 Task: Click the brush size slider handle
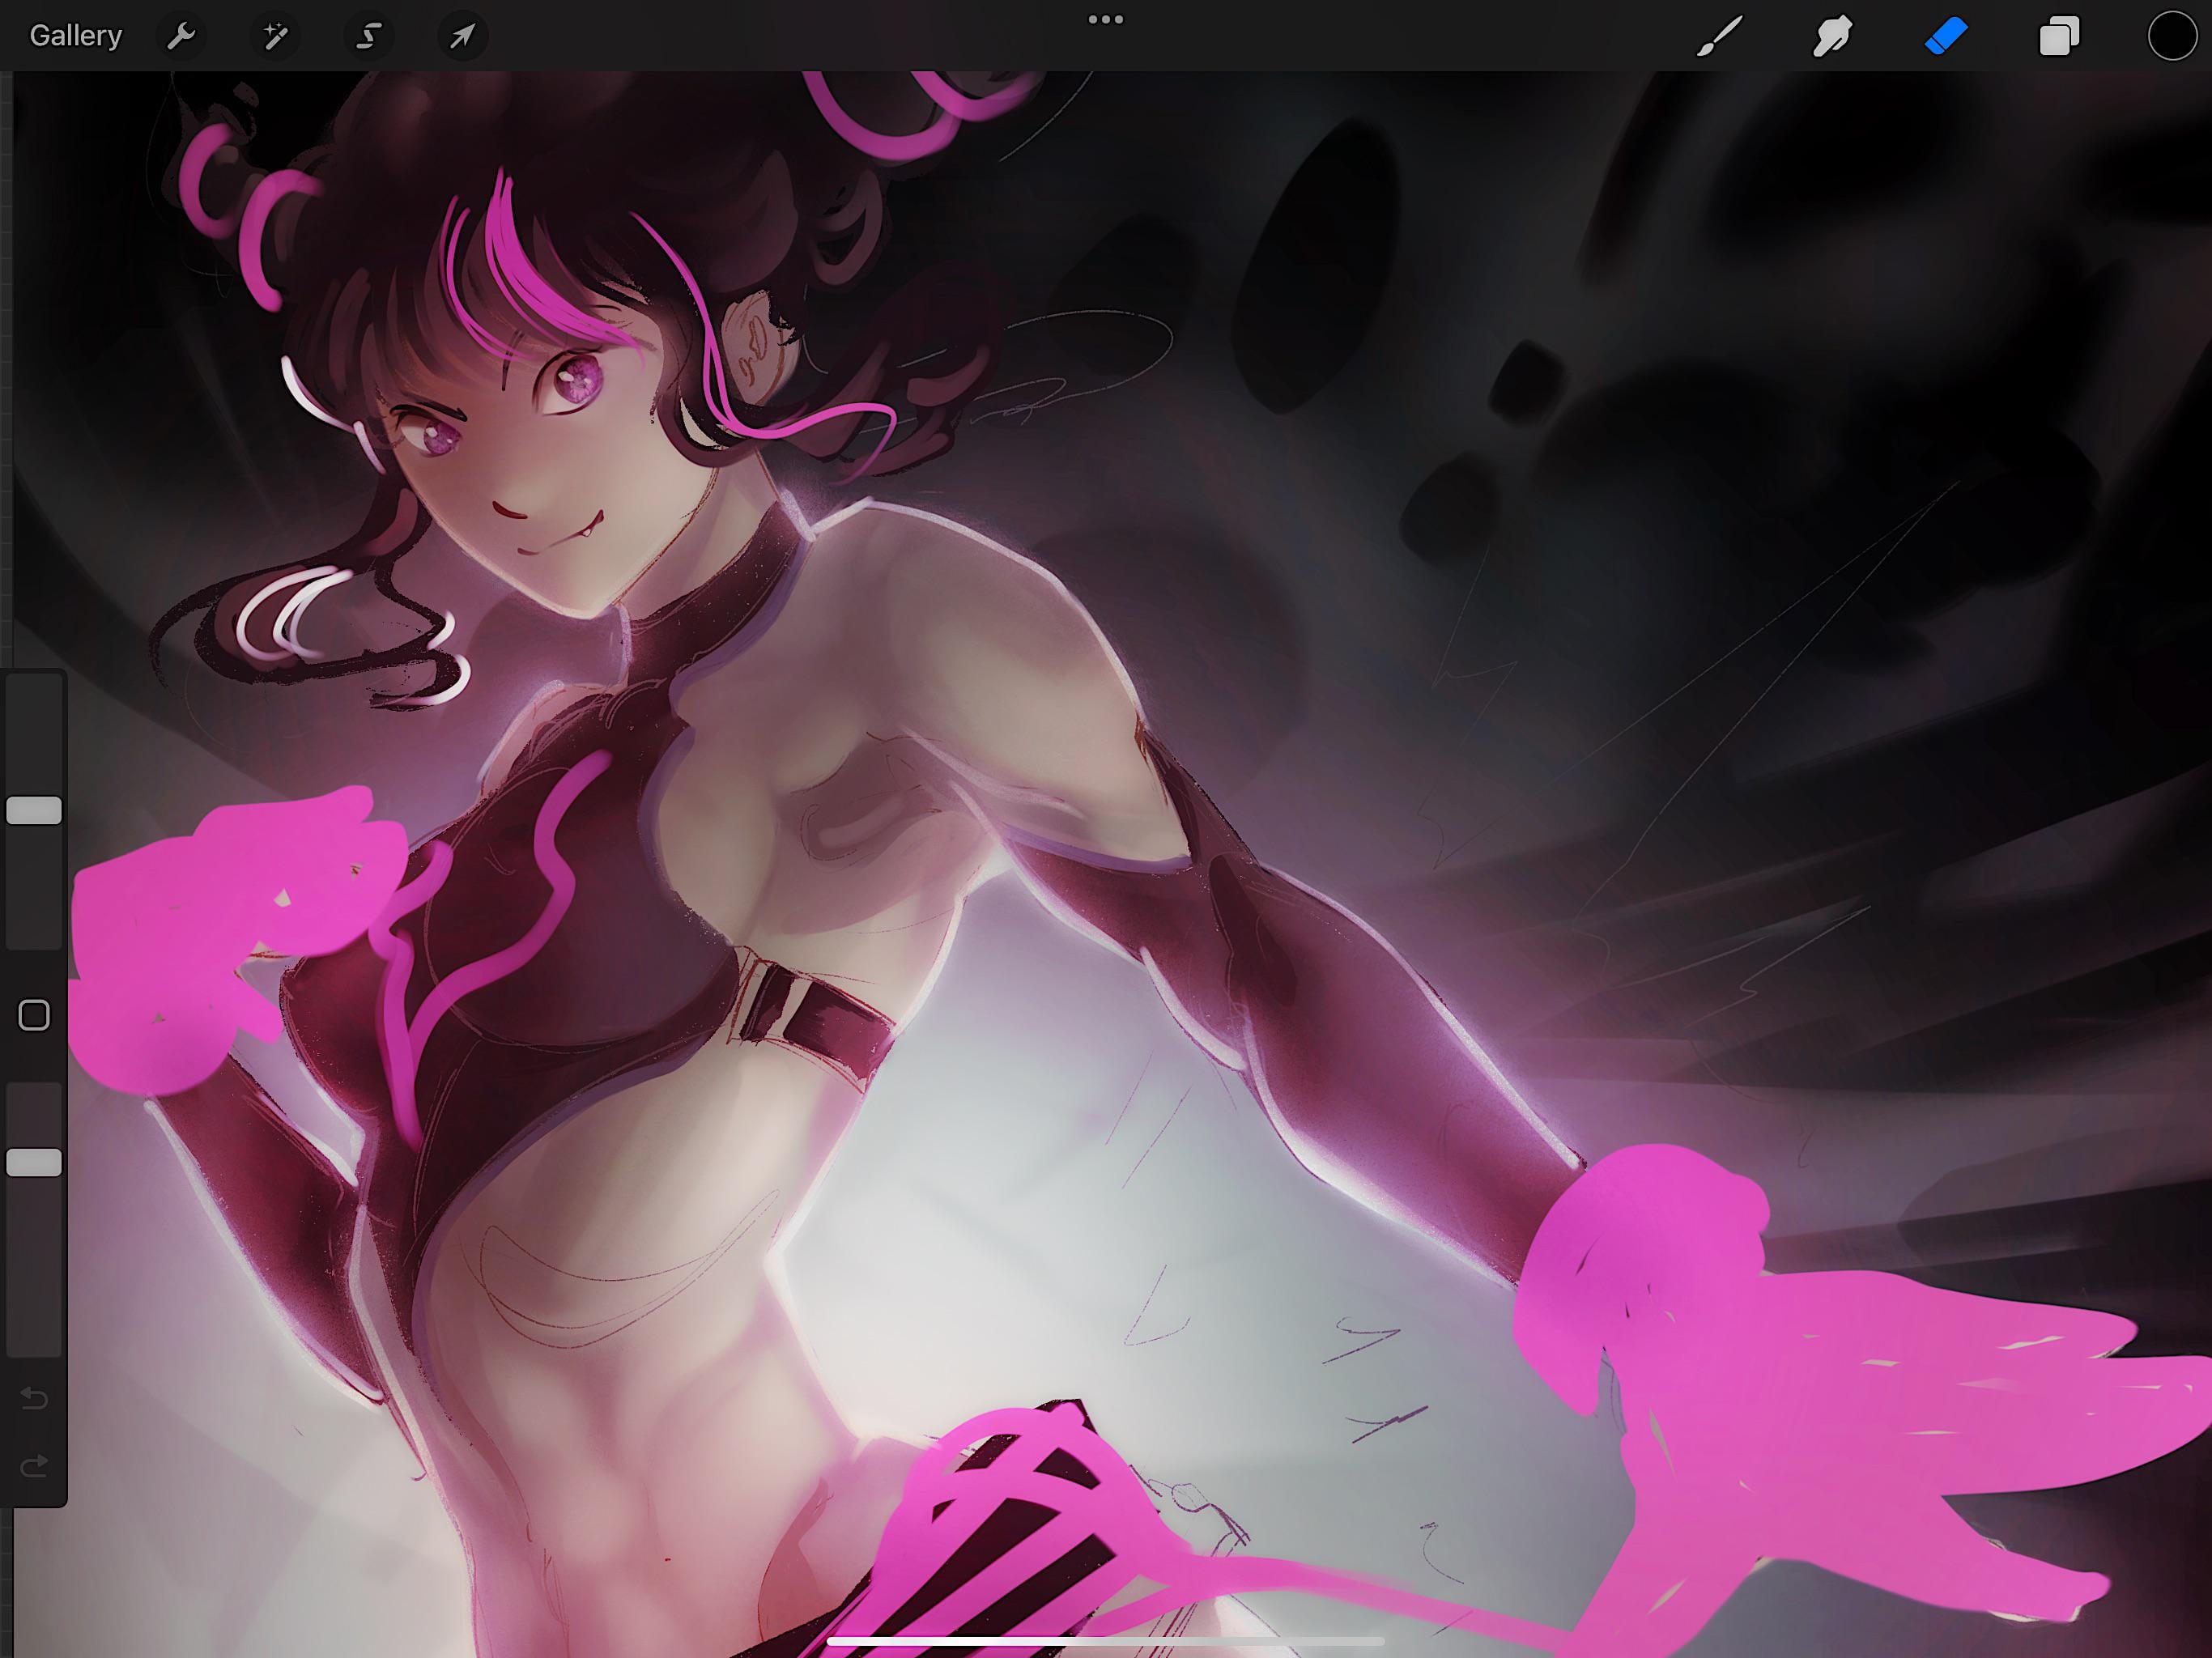pos(34,811)
